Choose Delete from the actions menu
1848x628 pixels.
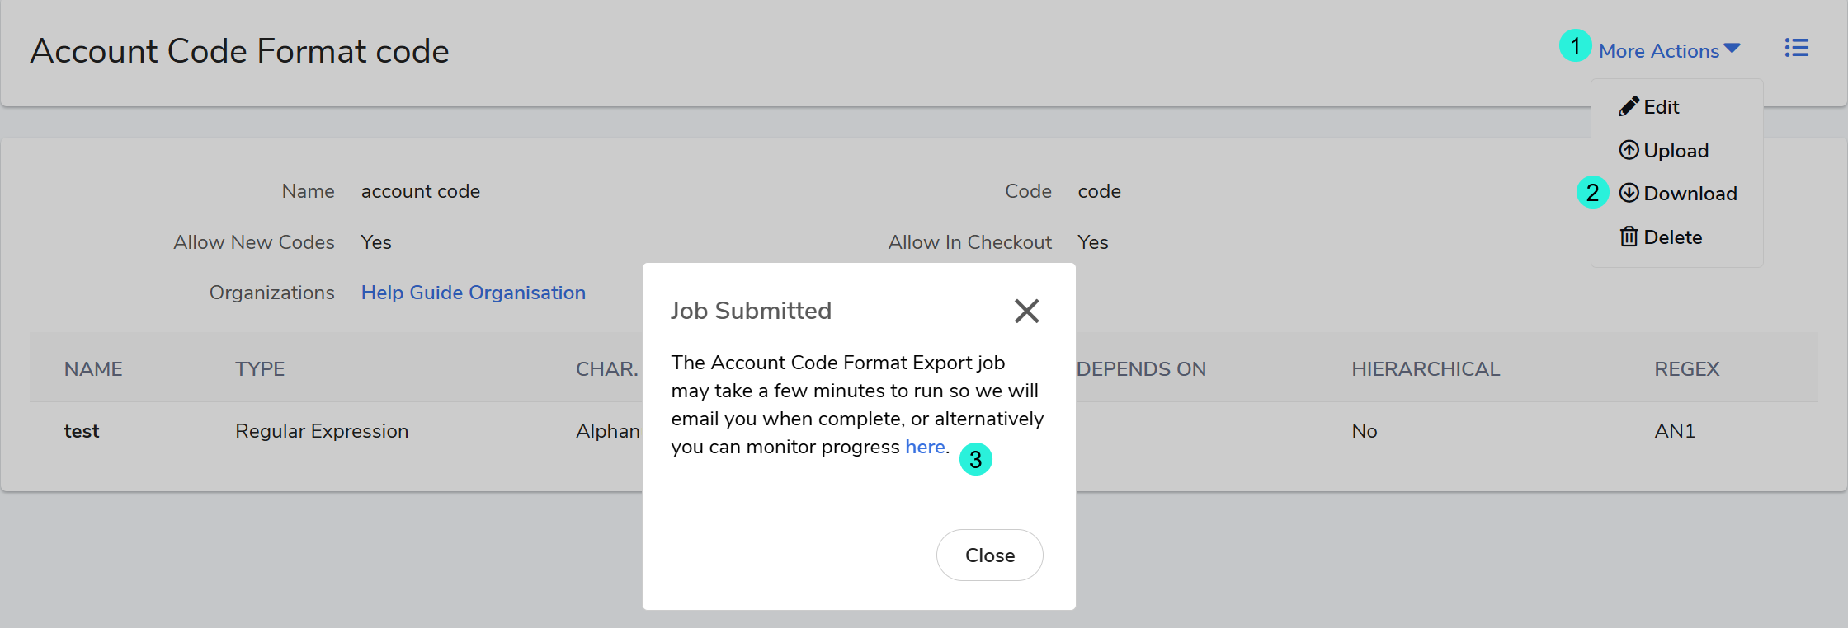[x=1672, y=237]
